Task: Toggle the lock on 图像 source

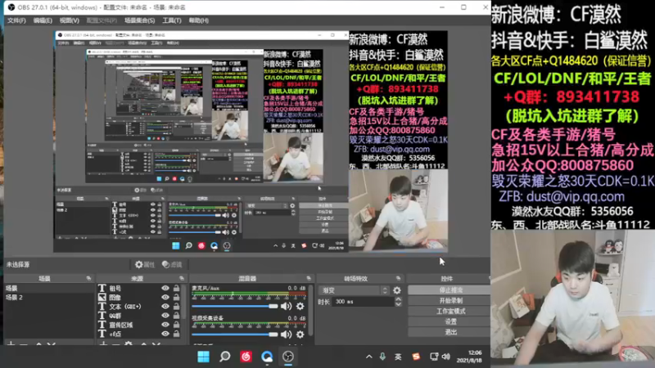Action: 176,298
